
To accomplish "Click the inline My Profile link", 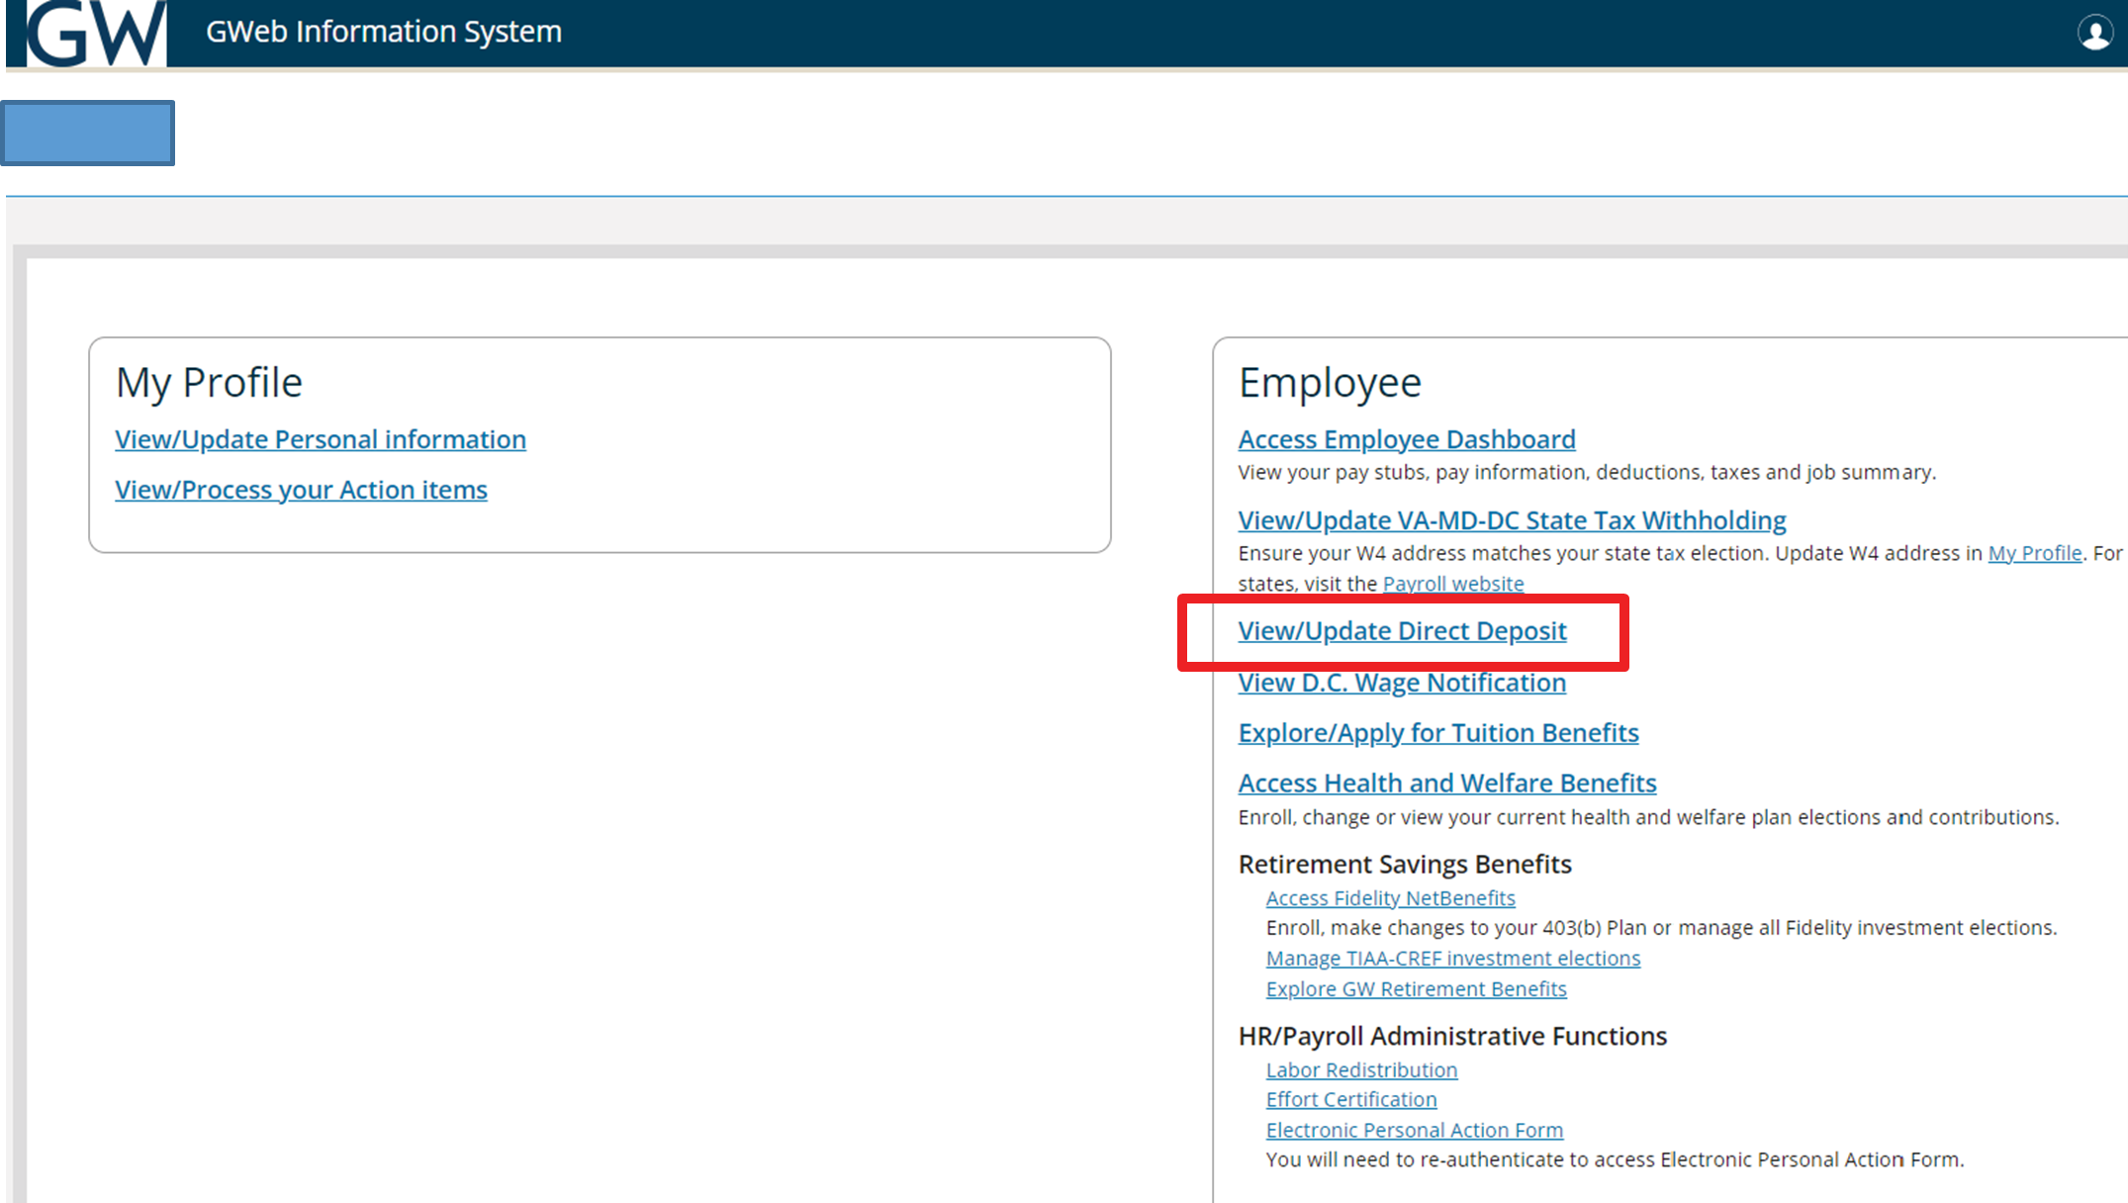I will click(x=2034, y=553).
